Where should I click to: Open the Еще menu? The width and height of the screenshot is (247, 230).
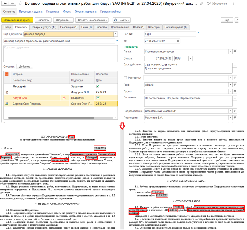tap(227, 20)
